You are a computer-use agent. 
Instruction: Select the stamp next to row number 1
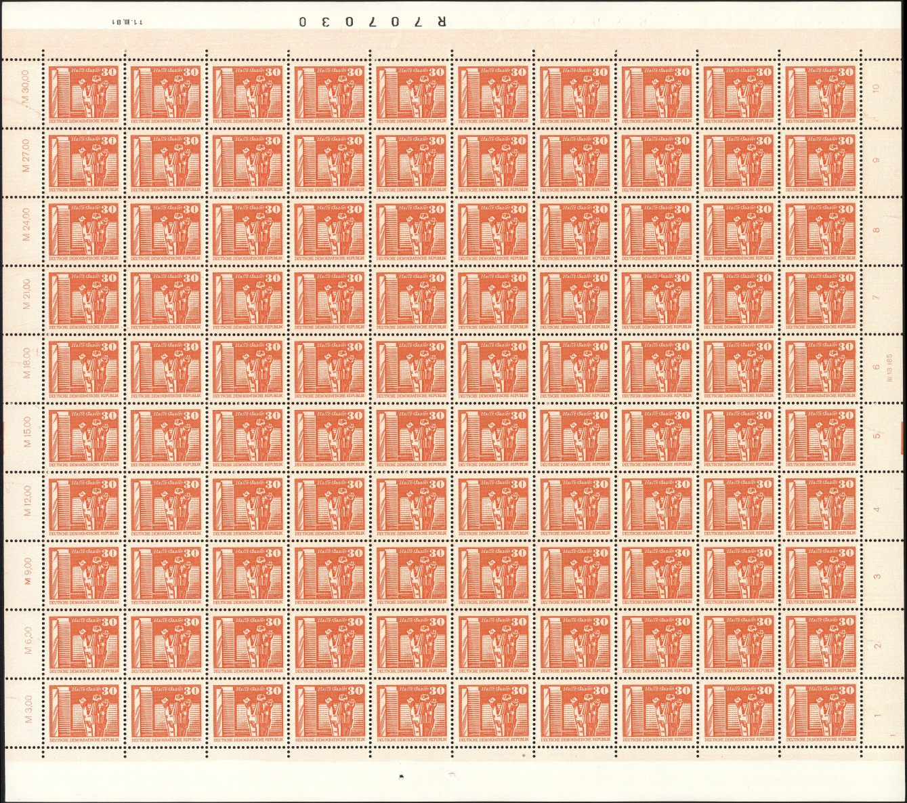(x=821, y=712)
